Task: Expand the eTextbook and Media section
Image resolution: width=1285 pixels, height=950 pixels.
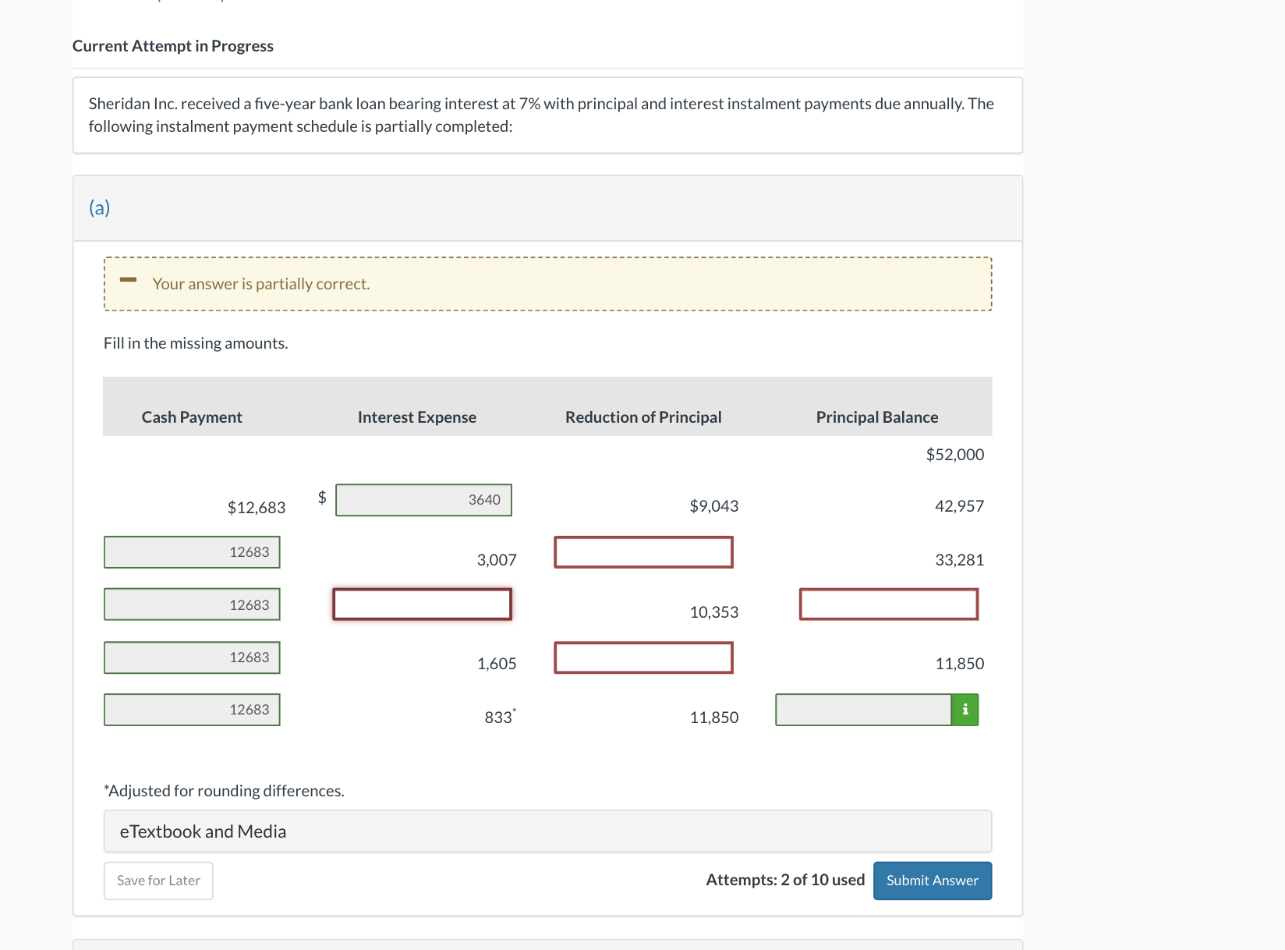Action: 203,831
